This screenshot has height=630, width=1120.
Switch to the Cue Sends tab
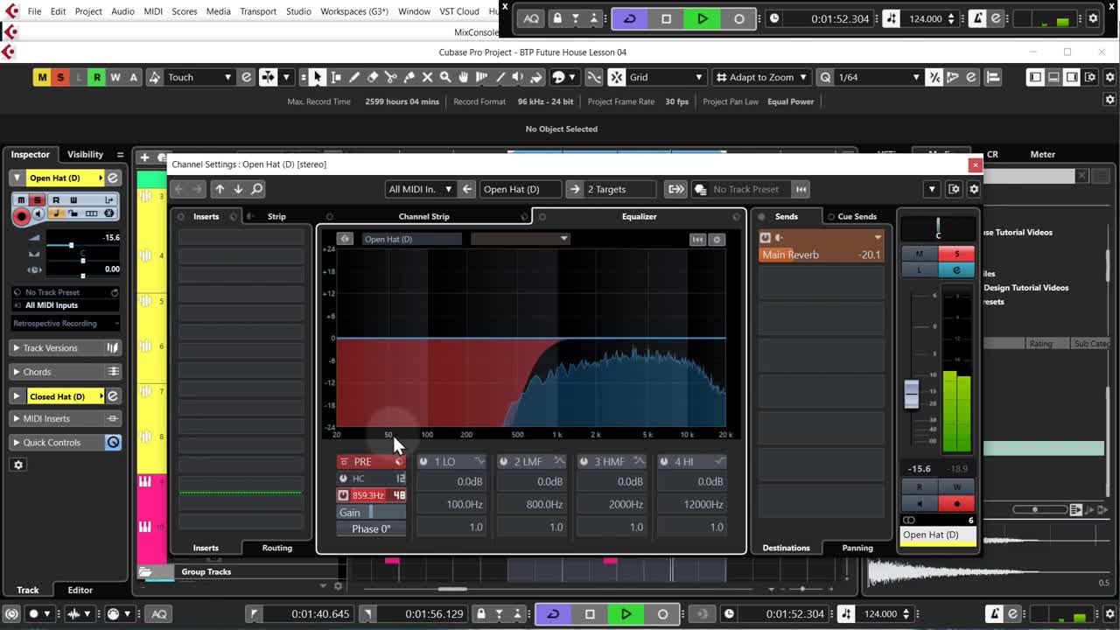pos(857,216)
